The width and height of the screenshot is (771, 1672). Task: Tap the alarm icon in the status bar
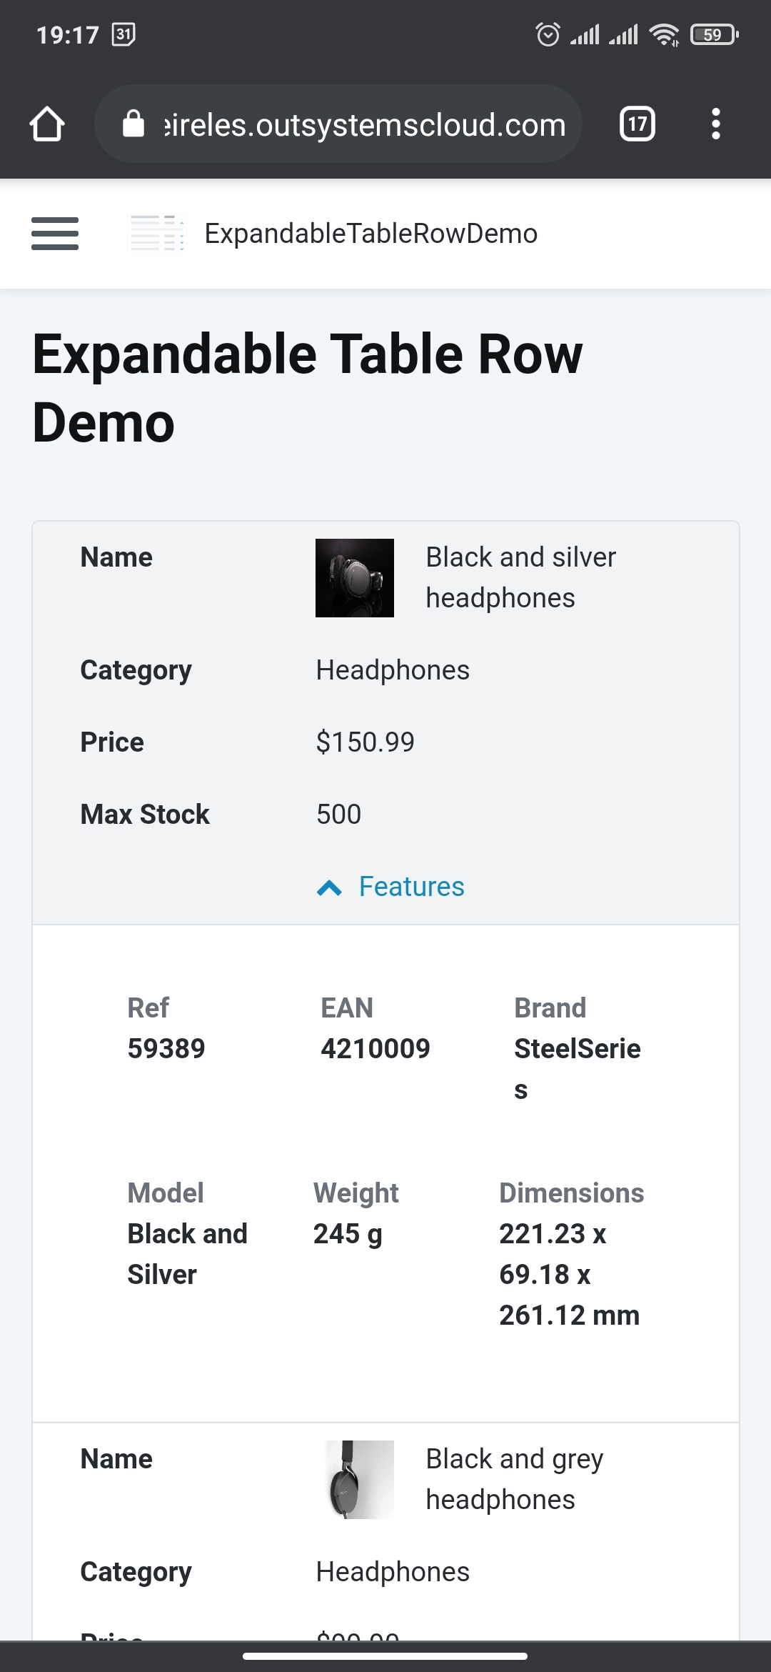point(548,34)
